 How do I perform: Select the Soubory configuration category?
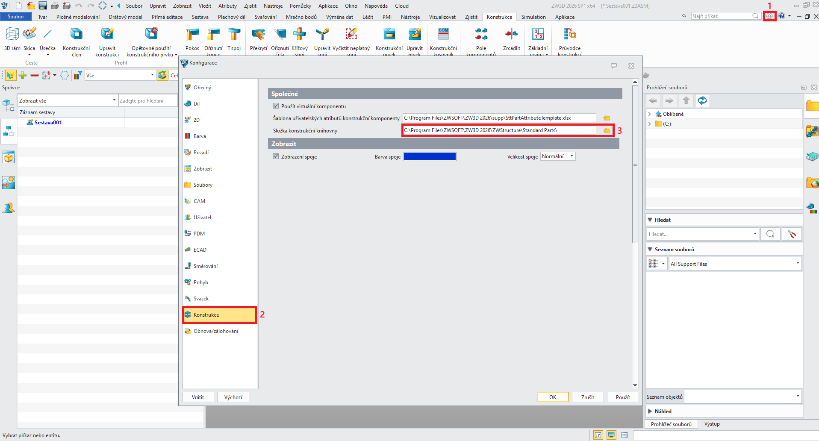click(203, 185)
